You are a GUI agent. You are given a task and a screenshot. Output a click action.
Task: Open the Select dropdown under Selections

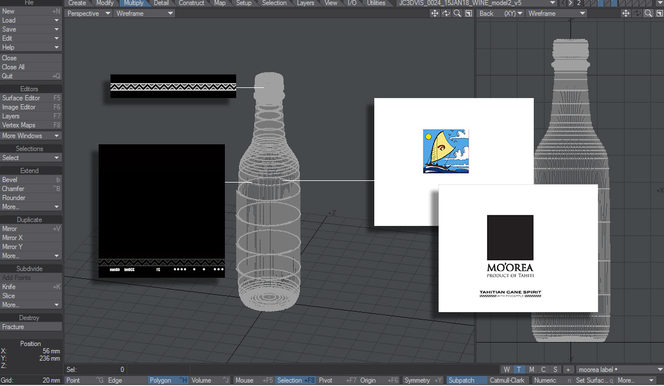[x=31, y=158]
